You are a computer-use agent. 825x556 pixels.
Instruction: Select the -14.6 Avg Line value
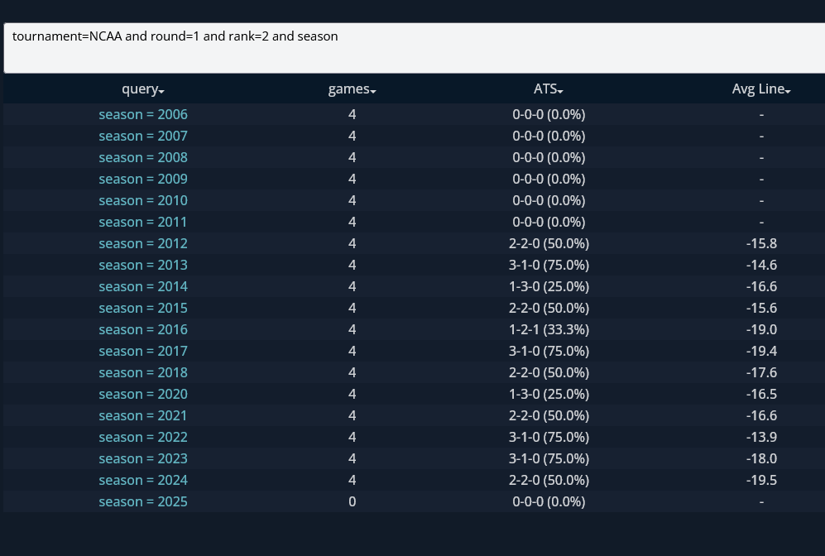[x=761, y=265]
